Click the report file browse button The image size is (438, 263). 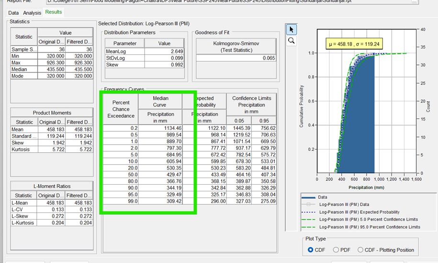tap(415, 1)
